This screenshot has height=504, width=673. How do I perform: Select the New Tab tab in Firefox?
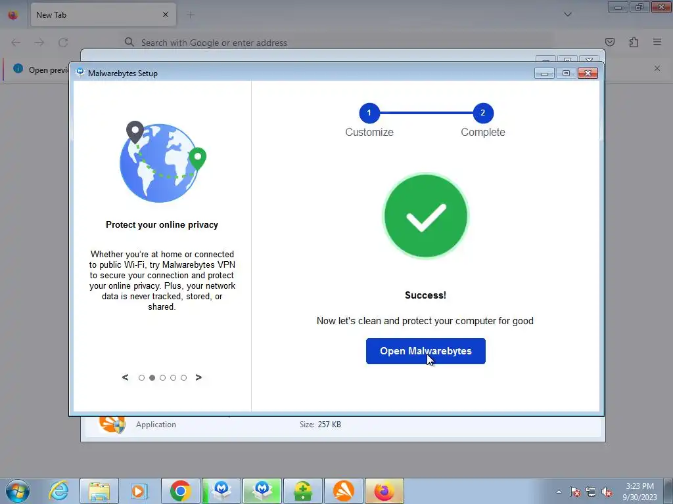coord(103,15)
